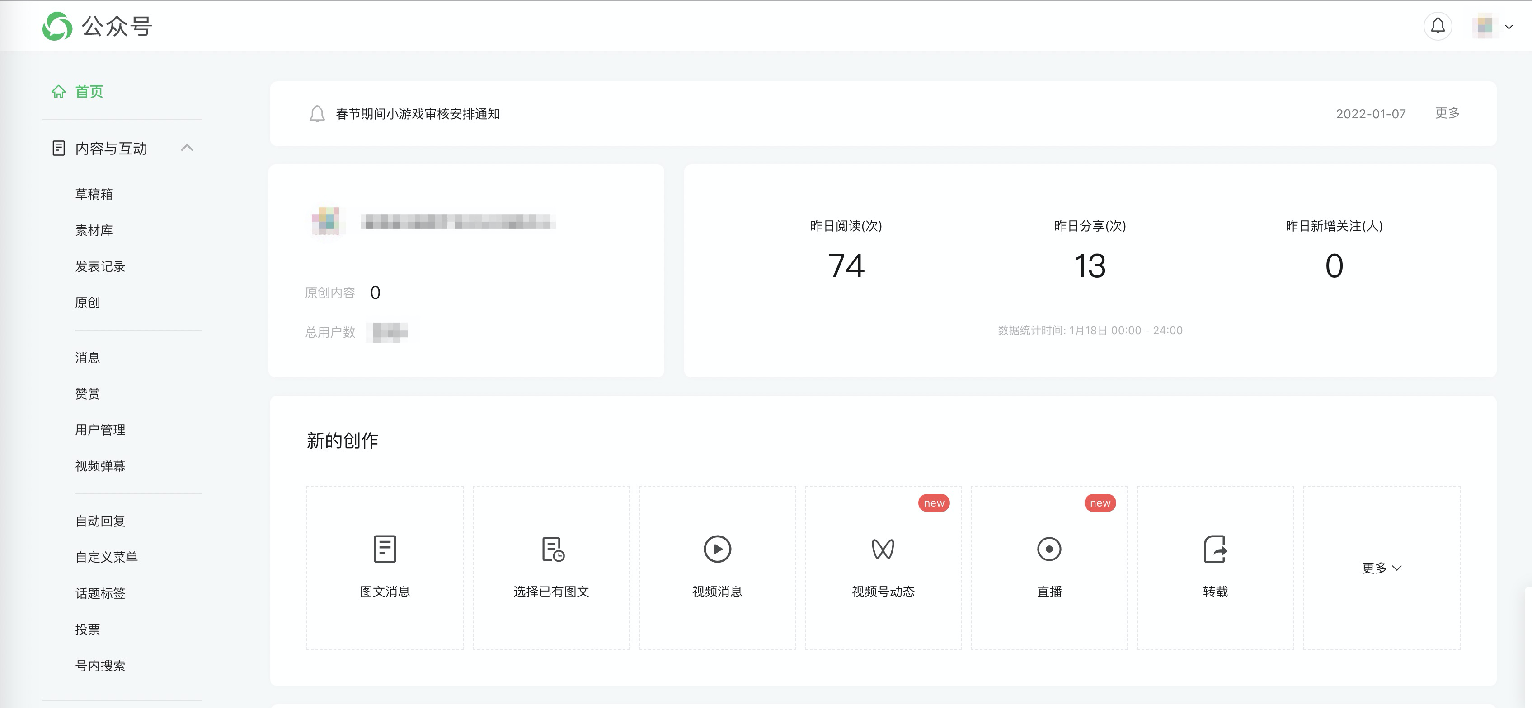Select 素材库 from the sidebar
The image size is (1532, 708).
pos(94,231)
